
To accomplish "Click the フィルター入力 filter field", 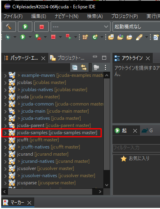I will 136,148.
